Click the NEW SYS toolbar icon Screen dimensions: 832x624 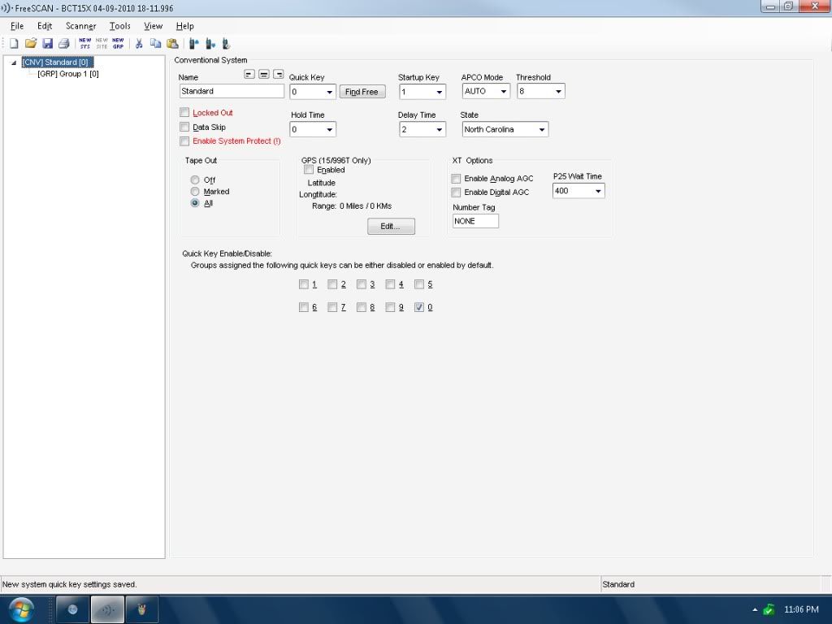tap(85, 43)
